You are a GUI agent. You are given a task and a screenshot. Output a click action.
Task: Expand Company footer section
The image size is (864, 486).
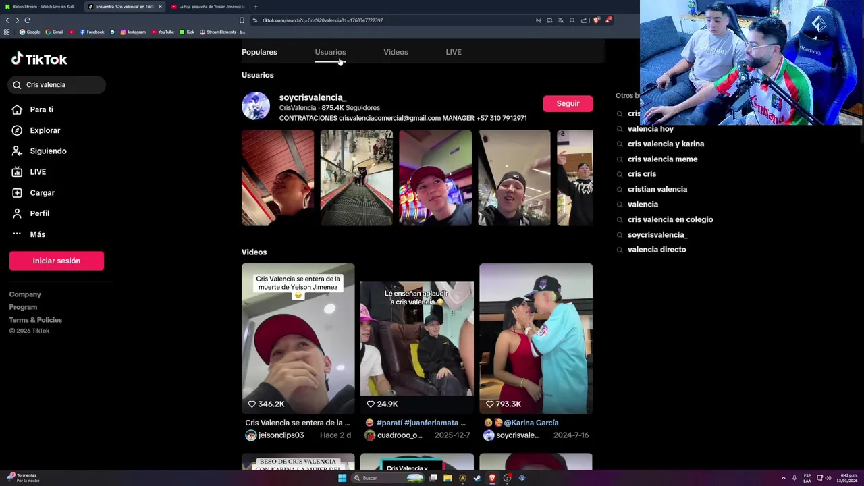(x=25, y=294)
